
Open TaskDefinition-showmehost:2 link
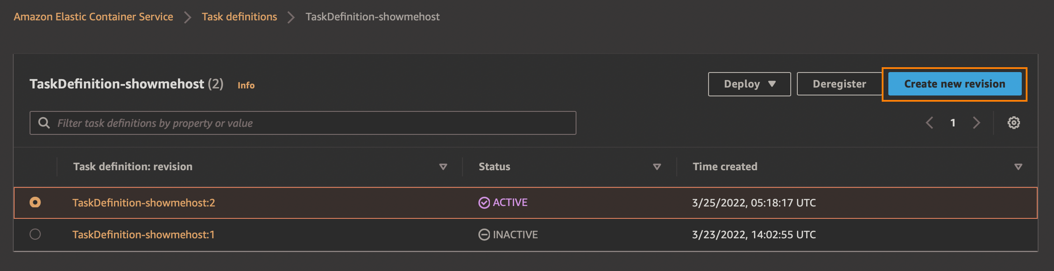[144, 203]
